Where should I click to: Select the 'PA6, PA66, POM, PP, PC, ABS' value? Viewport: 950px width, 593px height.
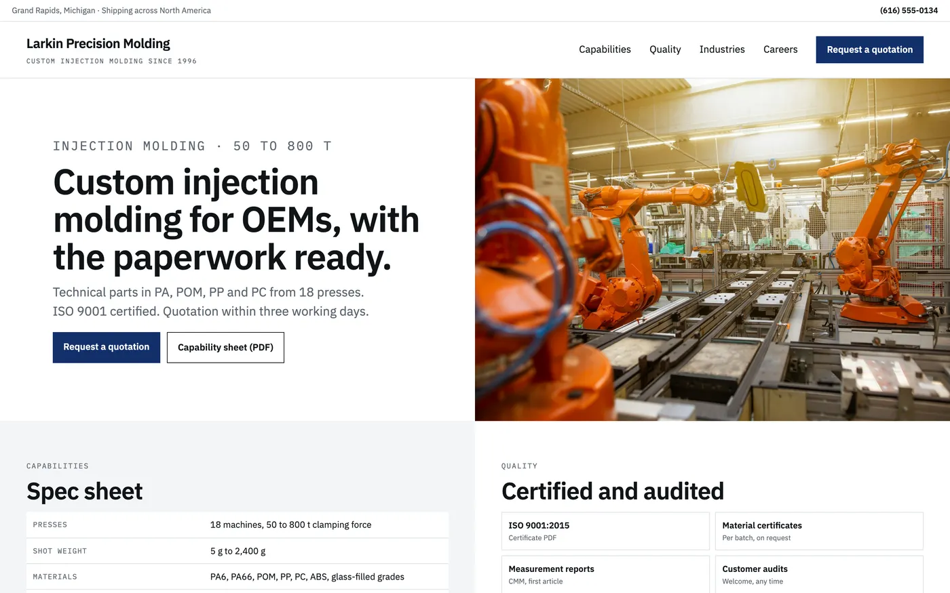click(307, 577)
